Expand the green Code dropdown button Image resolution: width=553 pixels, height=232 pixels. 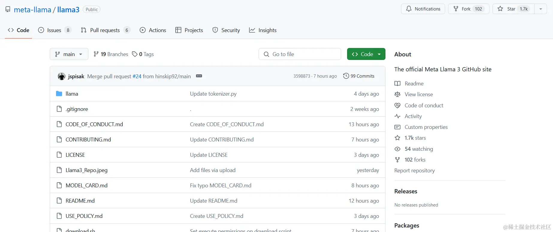366,54
